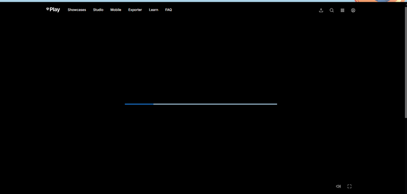
Task: Toggle fullscreen with the corner-brackets icon
Action: click(349, 186)
